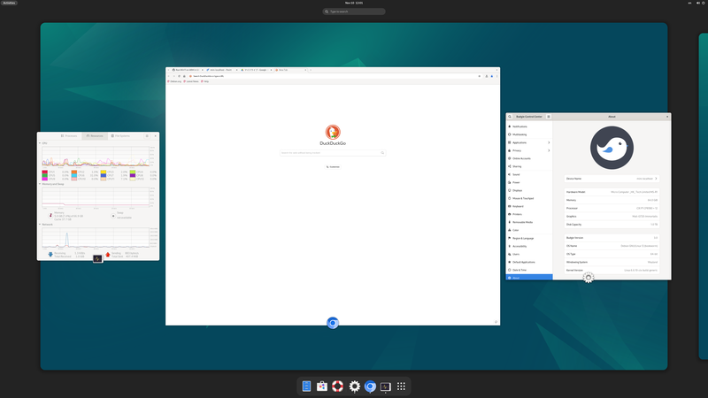Open the volume indicator in top bar
Viewport: 708px width, 398px height.
tap(698, 3)
